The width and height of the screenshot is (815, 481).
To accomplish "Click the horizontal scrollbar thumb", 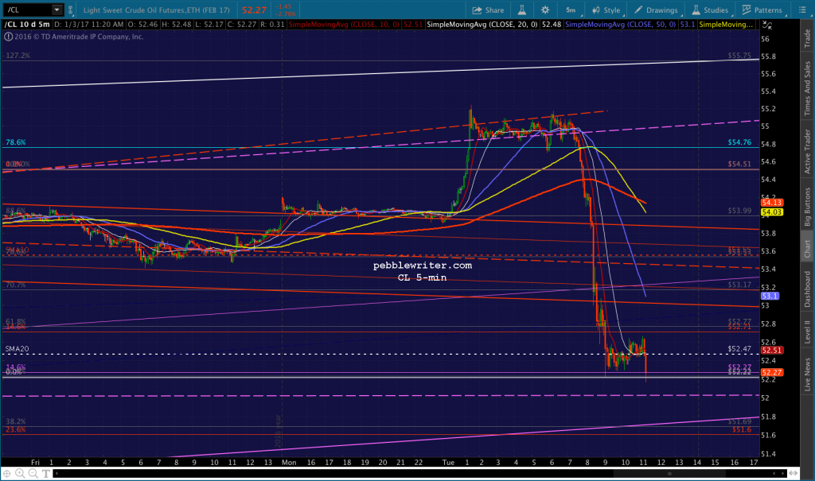I will pyautogui.click(x=669, y=473).
